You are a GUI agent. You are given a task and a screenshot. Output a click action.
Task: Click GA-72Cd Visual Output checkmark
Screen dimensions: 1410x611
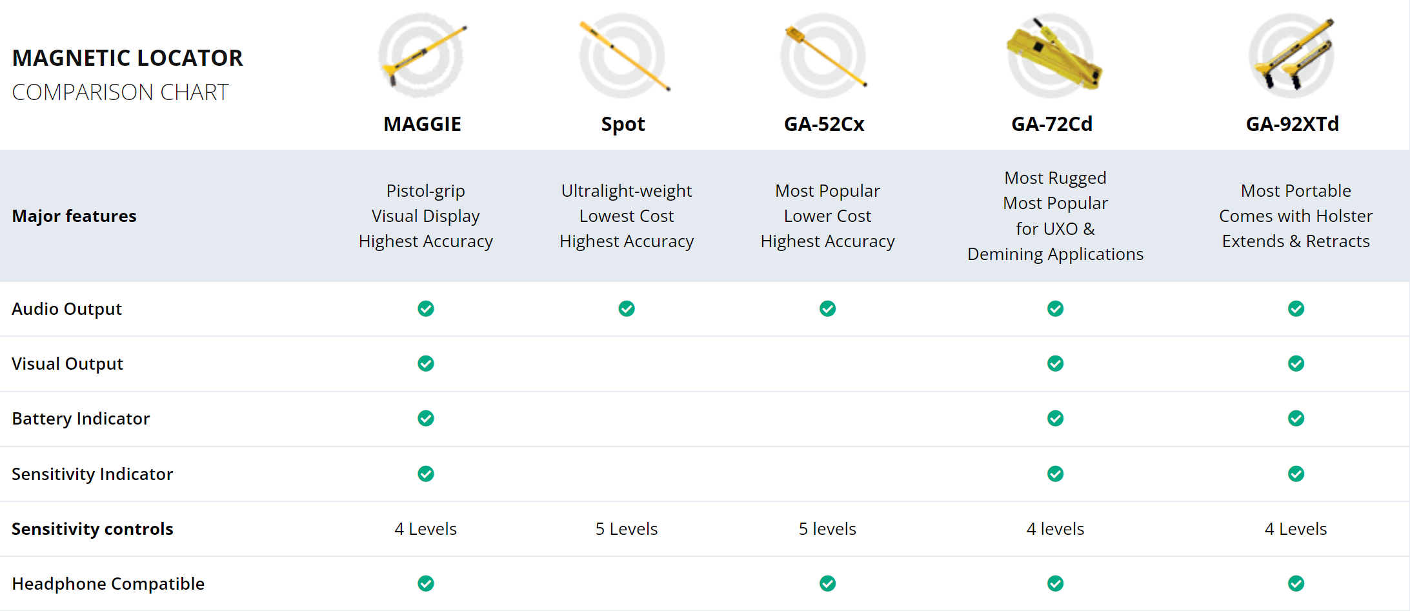[x=1056, y=364]
